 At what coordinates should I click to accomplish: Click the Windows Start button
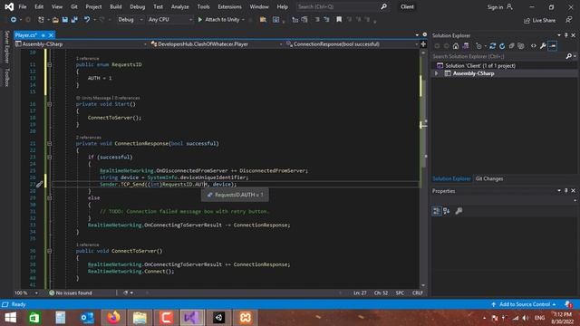(x=10, y=318)
